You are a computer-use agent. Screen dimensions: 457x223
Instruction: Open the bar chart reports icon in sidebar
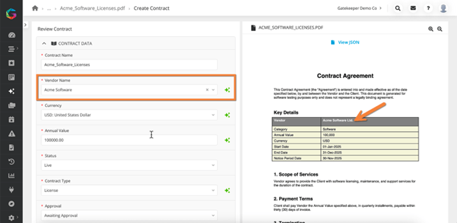click(x=12, y=175)
